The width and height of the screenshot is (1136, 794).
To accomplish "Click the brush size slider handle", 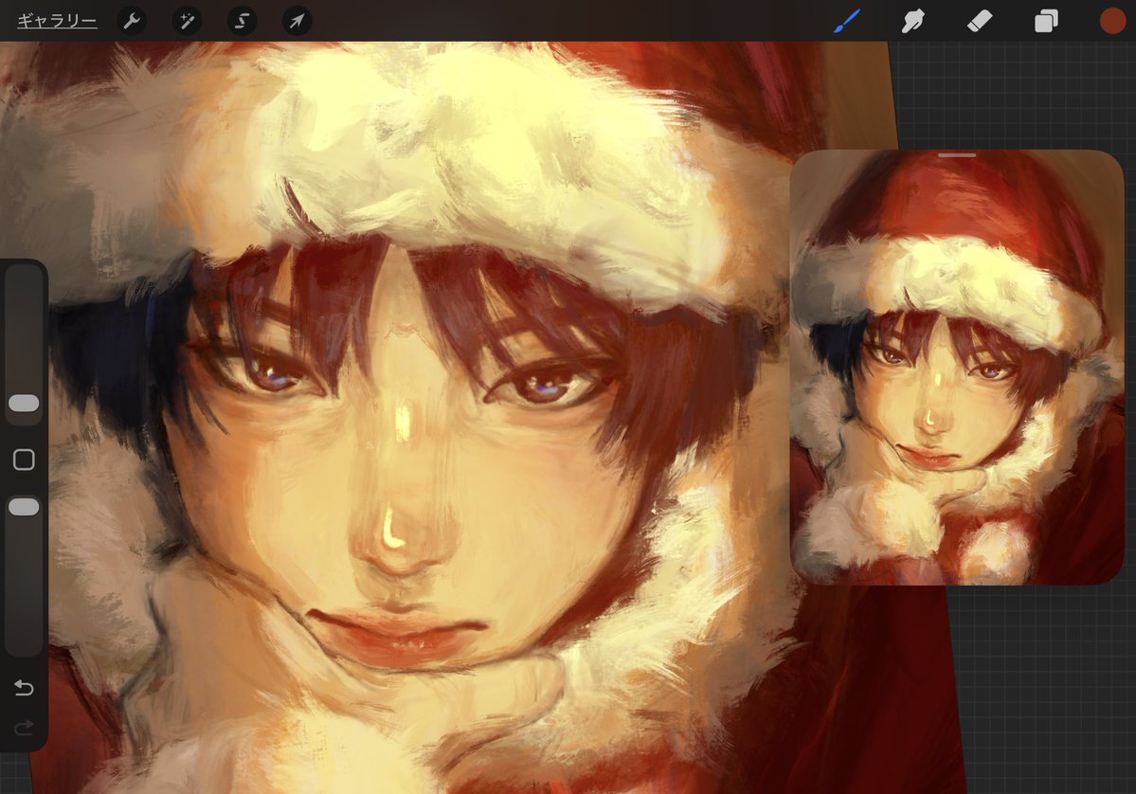I will tap(24, 404).
